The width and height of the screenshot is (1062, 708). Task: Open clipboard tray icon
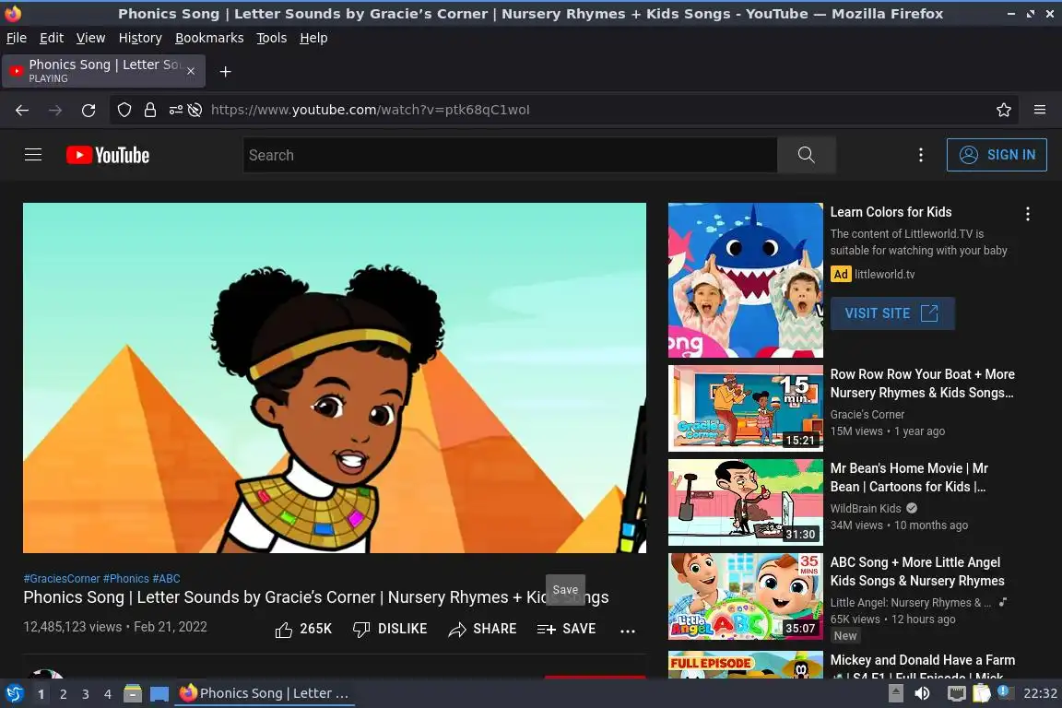pos(981,693)
